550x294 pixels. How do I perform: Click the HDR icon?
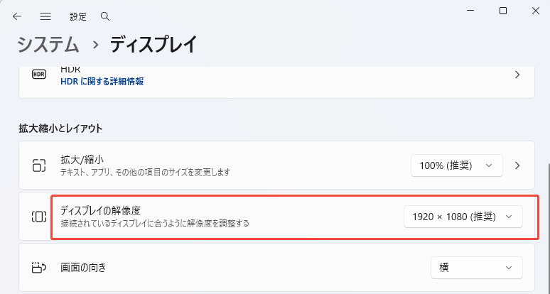coord(38,75)
